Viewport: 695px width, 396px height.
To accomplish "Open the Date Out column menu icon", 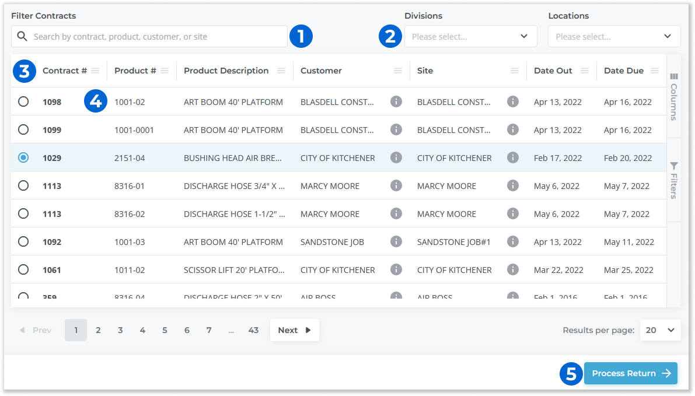I will [585, 71].
